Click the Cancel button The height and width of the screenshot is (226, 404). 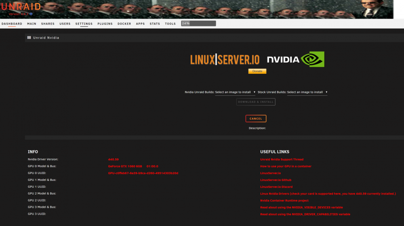pos(256,119)
